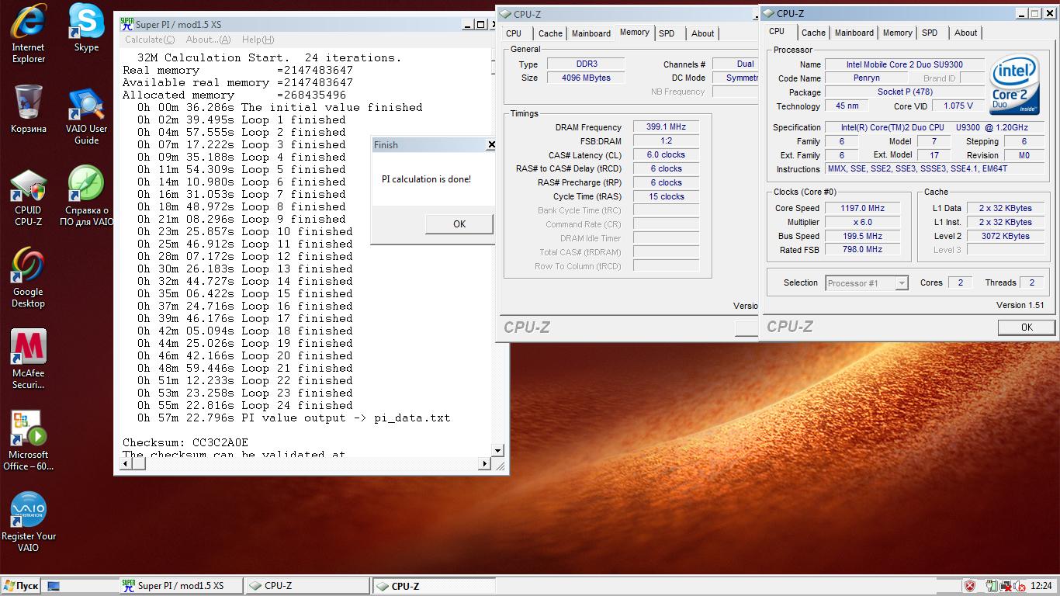Click OK in the Finish dialog
The width and height of the screenshot is (1060, 596).
coord(459,223)
